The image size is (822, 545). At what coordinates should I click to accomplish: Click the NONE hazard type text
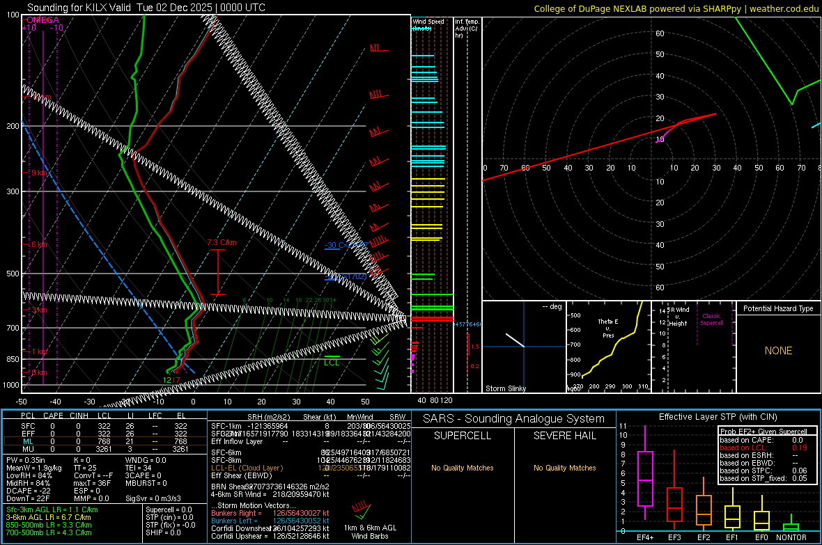pos(779,351)
